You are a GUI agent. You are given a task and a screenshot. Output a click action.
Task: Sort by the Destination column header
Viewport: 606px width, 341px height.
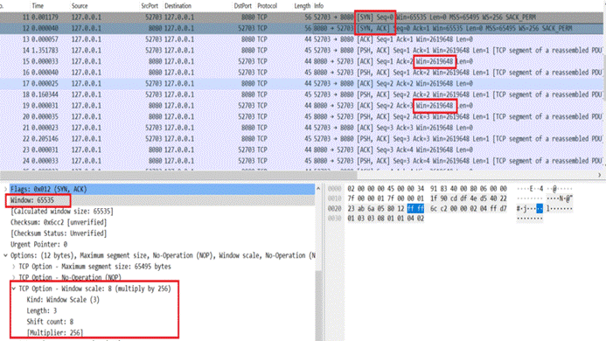[x=178, y=6]
